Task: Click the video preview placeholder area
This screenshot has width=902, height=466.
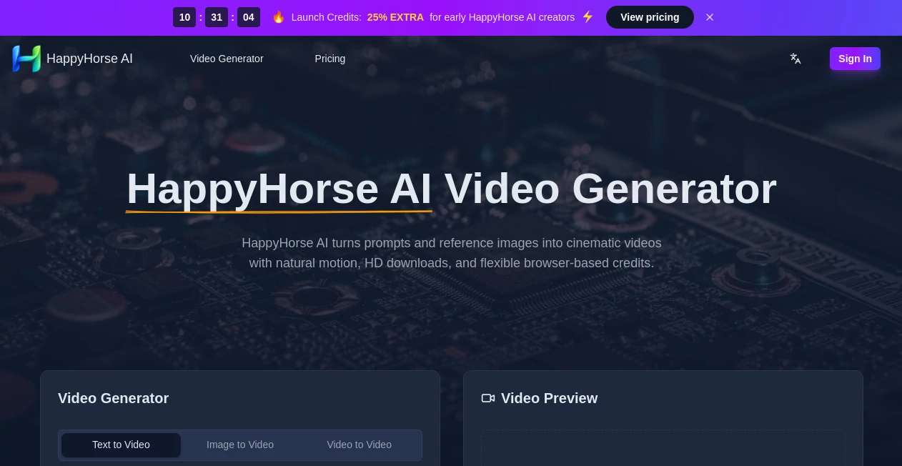Action: pyautogui.click(x=663, y=448)
